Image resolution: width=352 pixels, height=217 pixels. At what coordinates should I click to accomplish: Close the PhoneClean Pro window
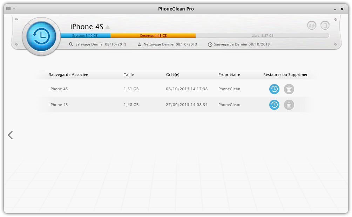(x=342, y=9)
